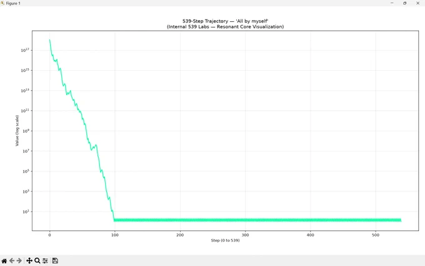Viewport: 425px width, 266px height.
Task: Click x-axis tick label 200
Action: point(180,235)
